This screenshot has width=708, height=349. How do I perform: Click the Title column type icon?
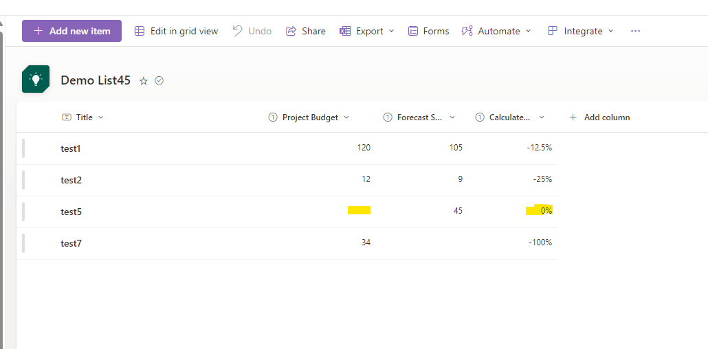[x=67, y=117]
